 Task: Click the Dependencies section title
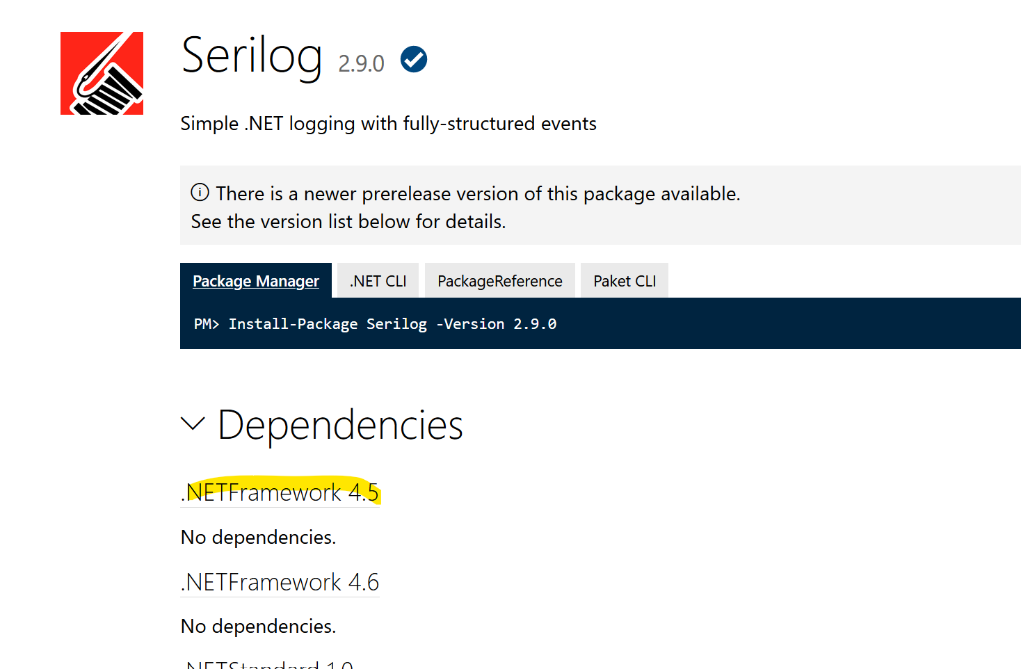340,425
